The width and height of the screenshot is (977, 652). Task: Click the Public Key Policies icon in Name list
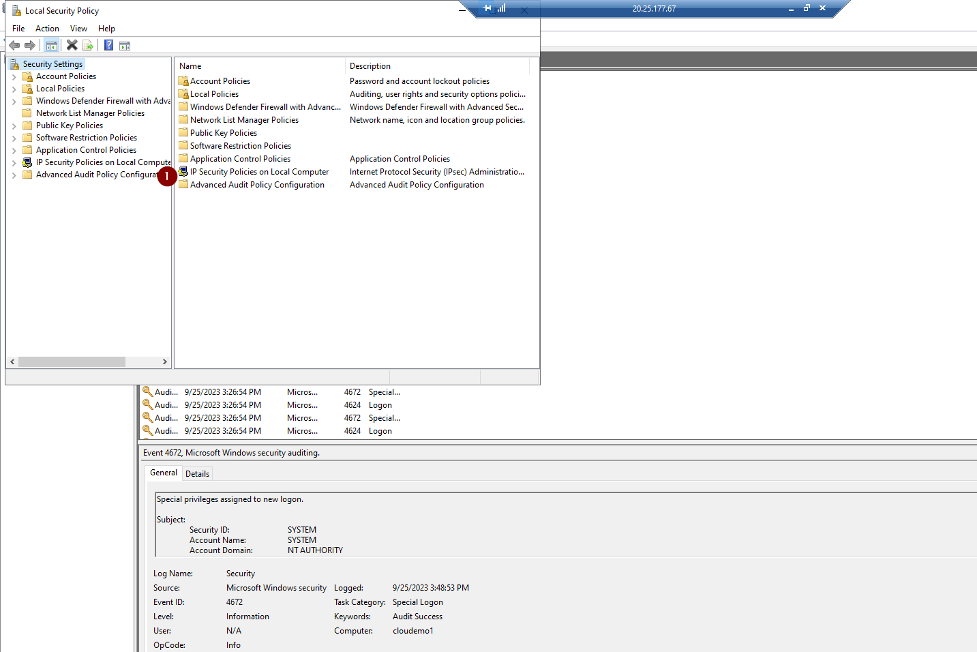pyautogui.click(x=183, y=133)
